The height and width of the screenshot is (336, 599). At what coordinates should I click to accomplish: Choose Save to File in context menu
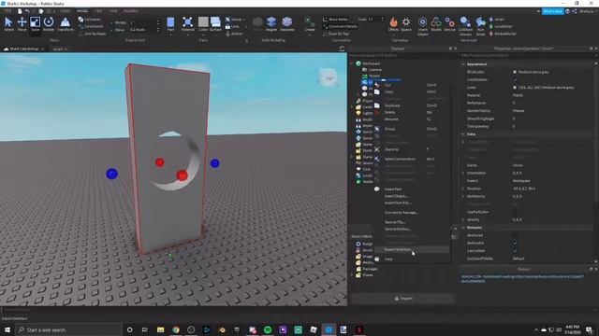click(412, 222)
